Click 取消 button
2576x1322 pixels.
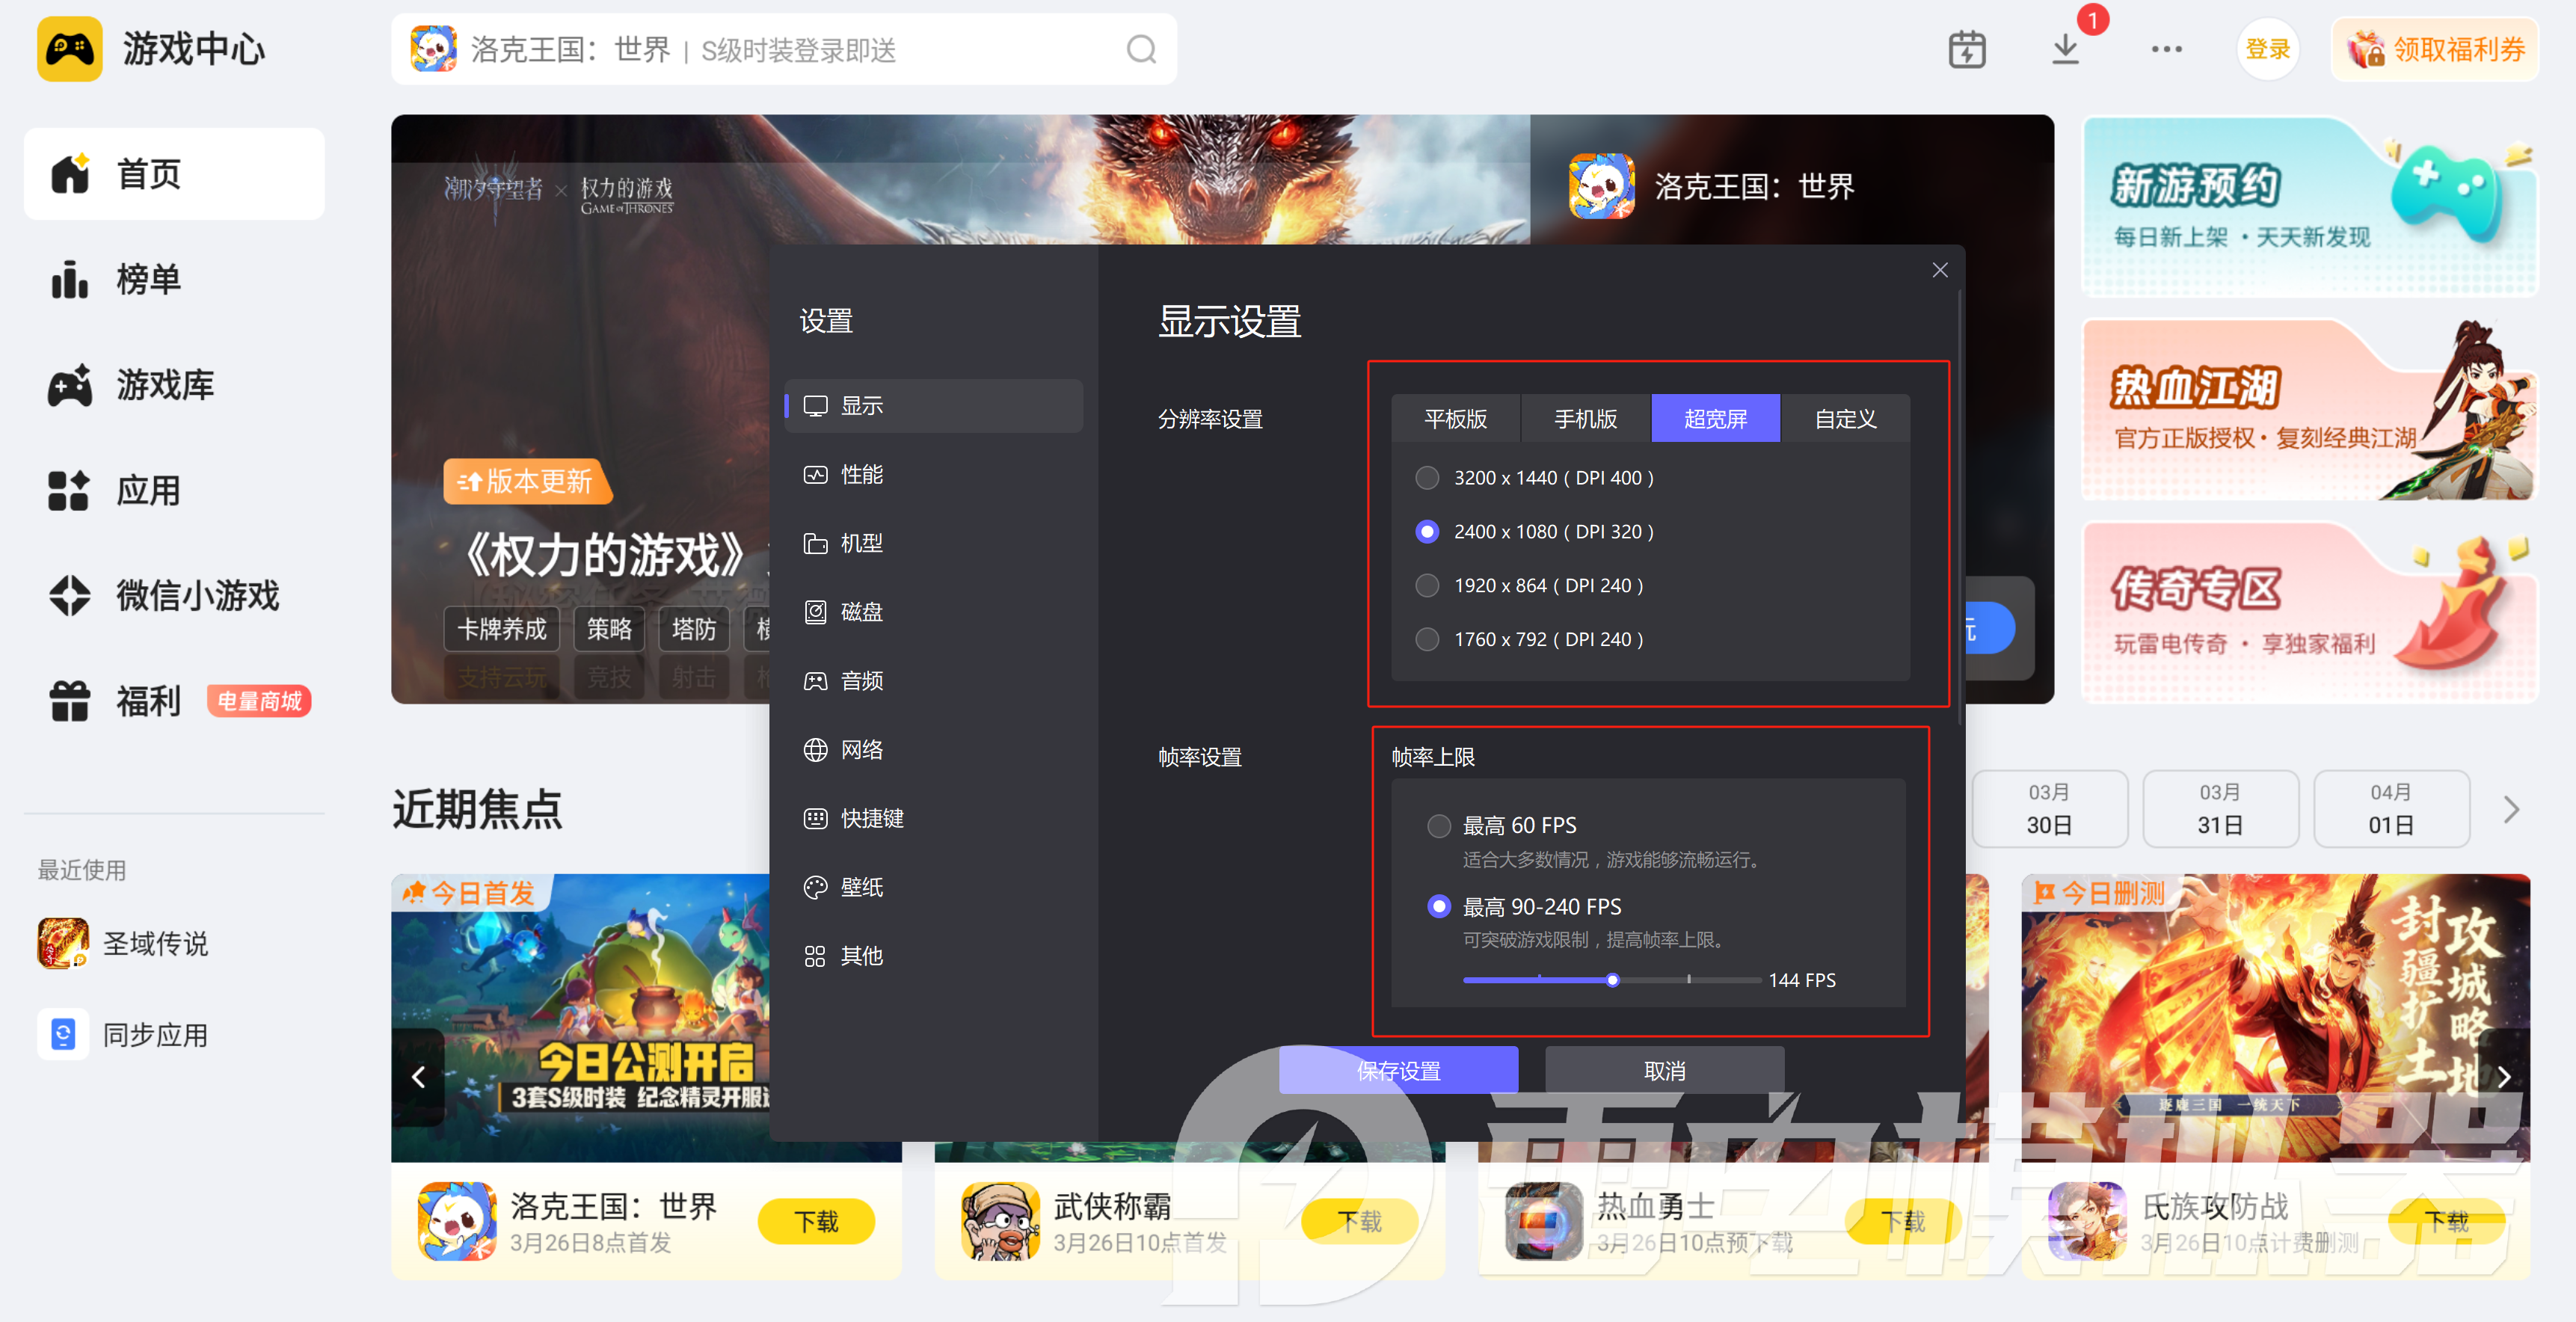1664,1070
